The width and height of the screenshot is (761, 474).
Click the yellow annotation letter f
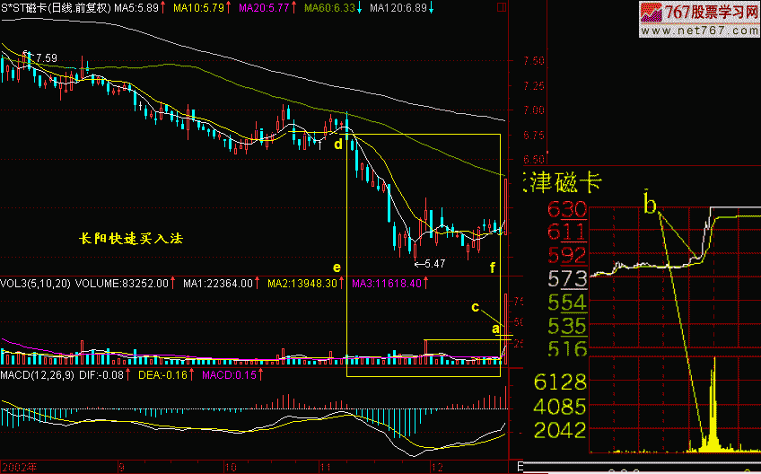click(x=492, y=268)
